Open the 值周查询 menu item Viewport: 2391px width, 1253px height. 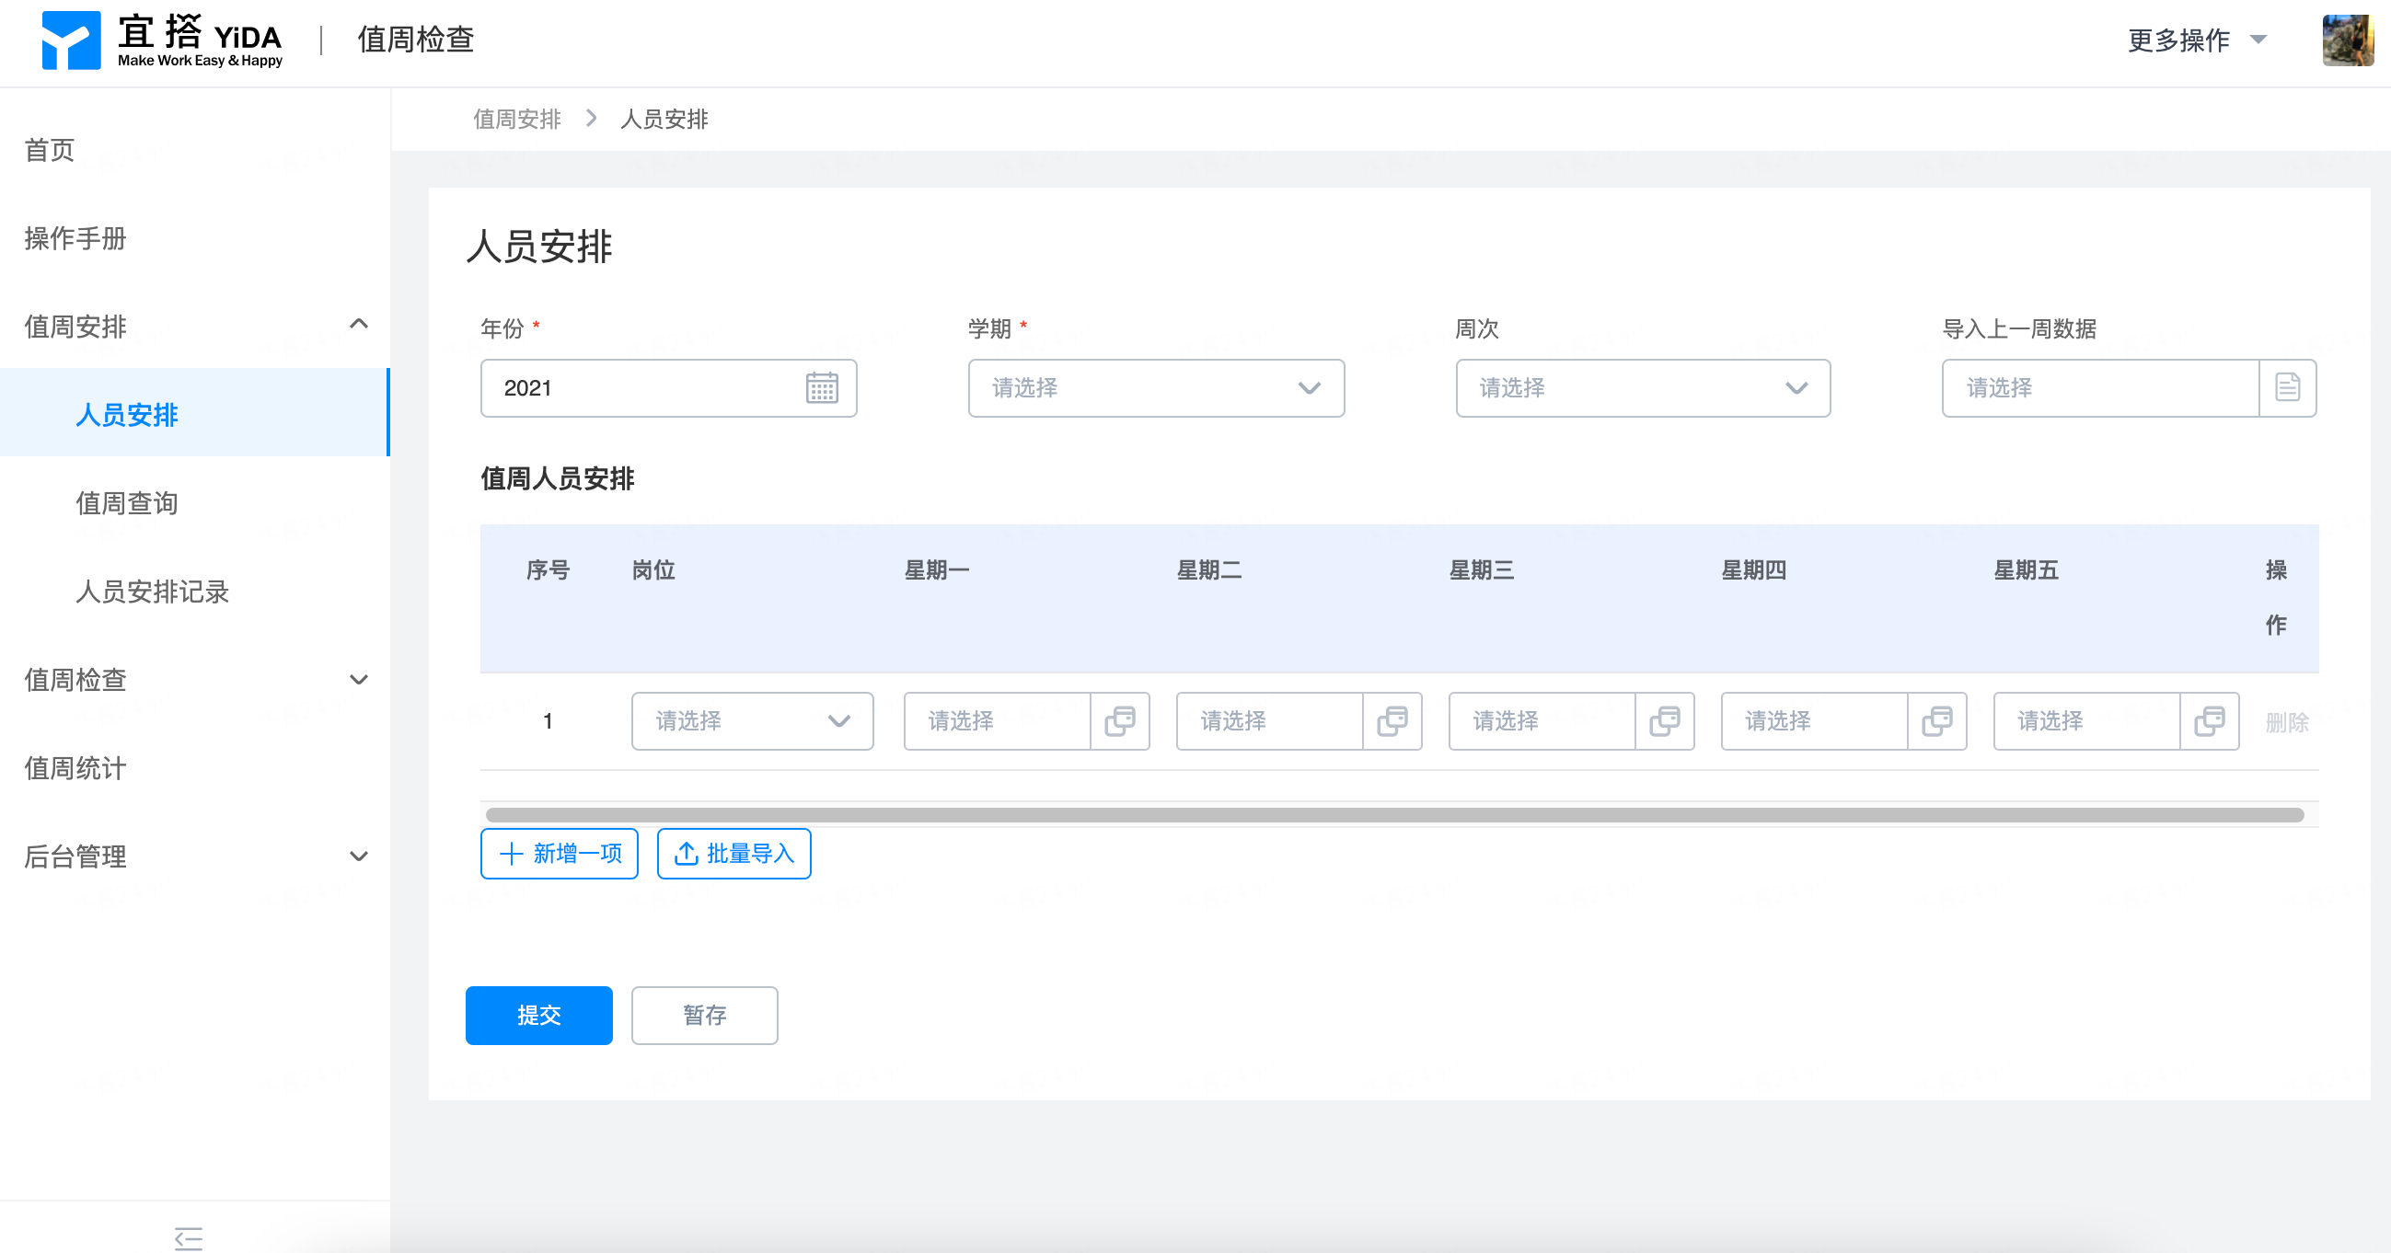pos(127,503)
